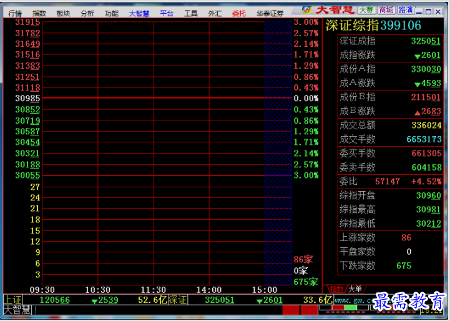
Task: Close the 大智慧 window
Action: coord(438,11)
